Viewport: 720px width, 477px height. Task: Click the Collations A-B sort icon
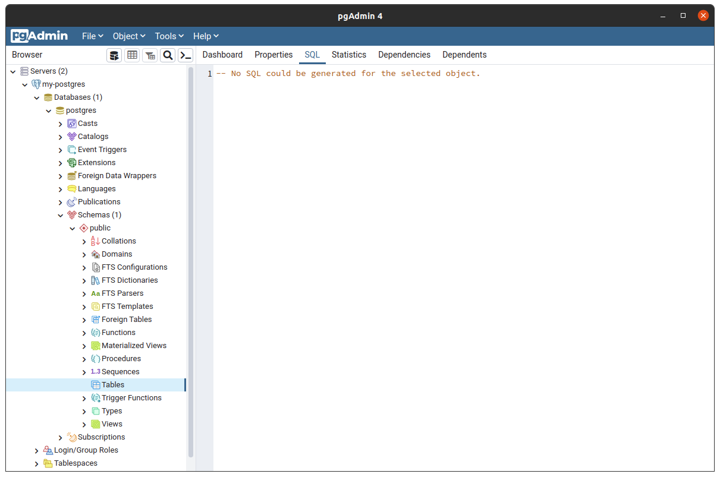[x=96, y=241]
